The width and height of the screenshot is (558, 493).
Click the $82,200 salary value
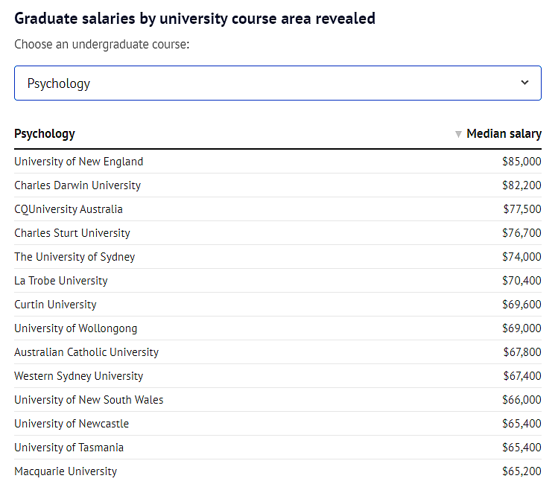(x=521, y=185)
